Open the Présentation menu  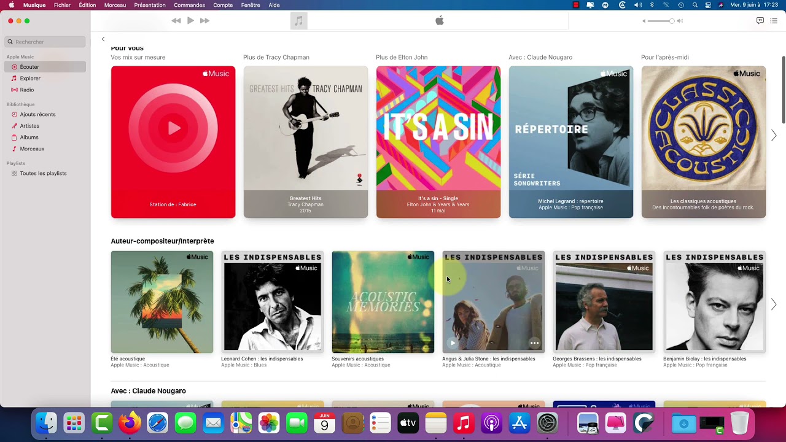tap(150, 5)
